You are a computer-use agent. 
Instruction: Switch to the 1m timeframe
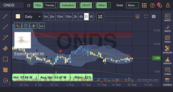45,17
